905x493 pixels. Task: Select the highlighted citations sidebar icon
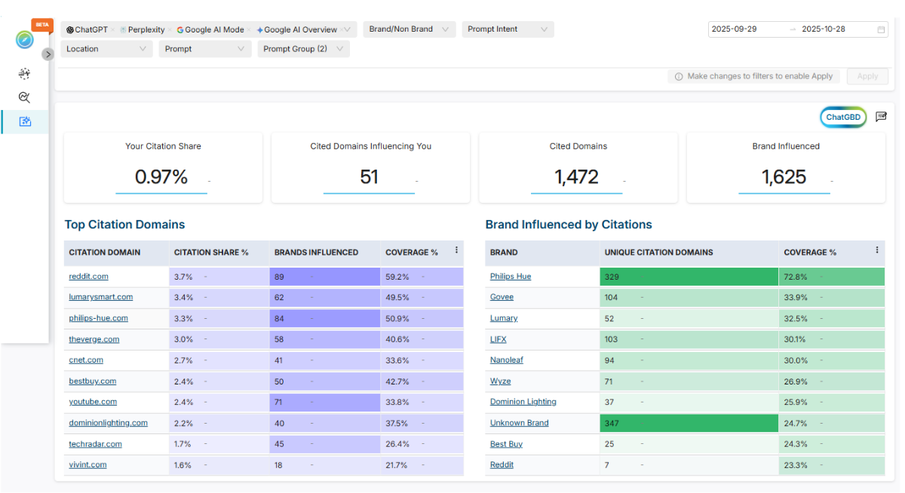click(x=25, y=121)
